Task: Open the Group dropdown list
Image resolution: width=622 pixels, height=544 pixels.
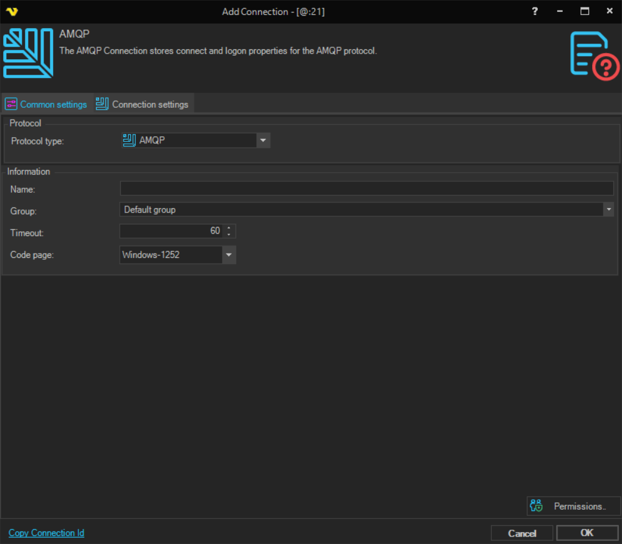Action: (x=608, y=210)
